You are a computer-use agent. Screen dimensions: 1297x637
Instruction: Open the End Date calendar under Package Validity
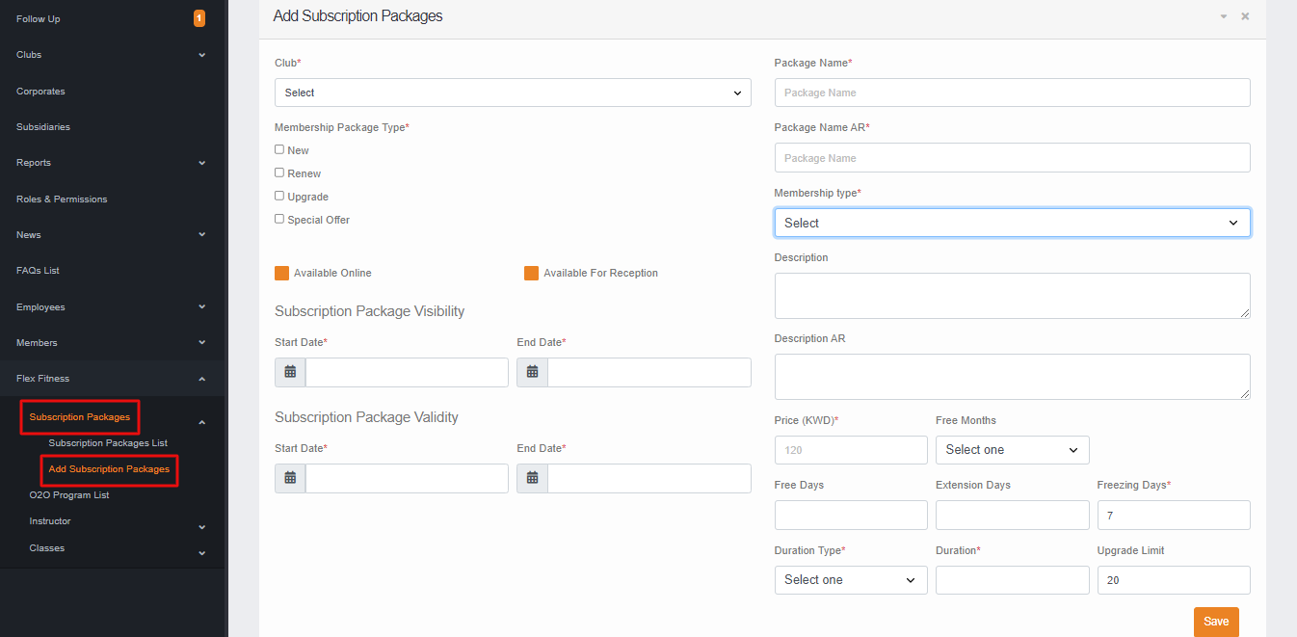[532, 478]
